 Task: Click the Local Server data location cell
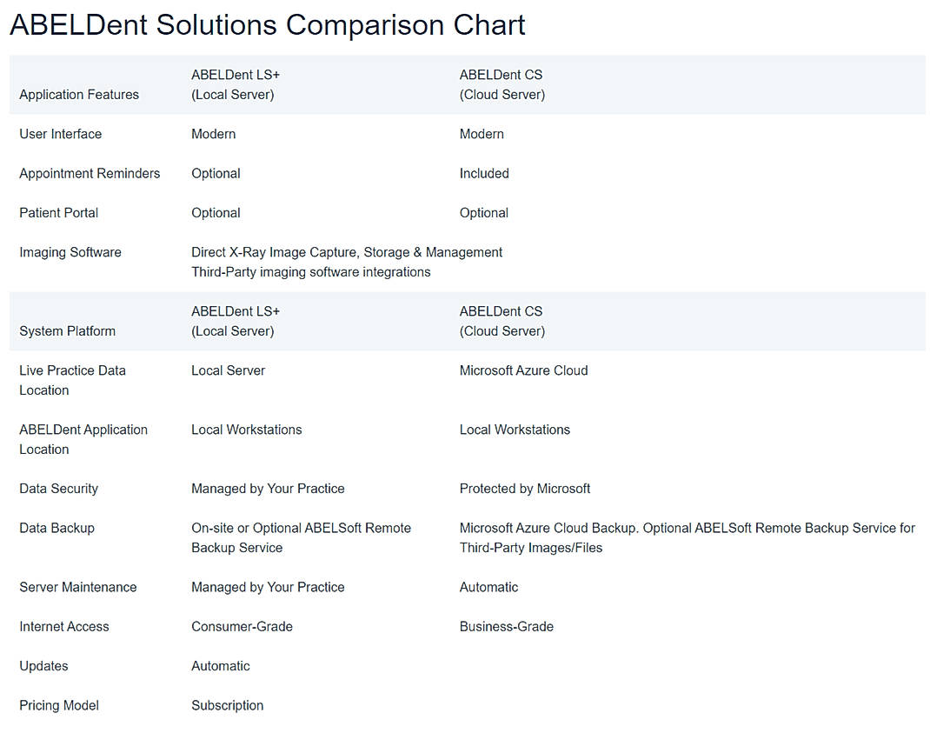[228, 370]
